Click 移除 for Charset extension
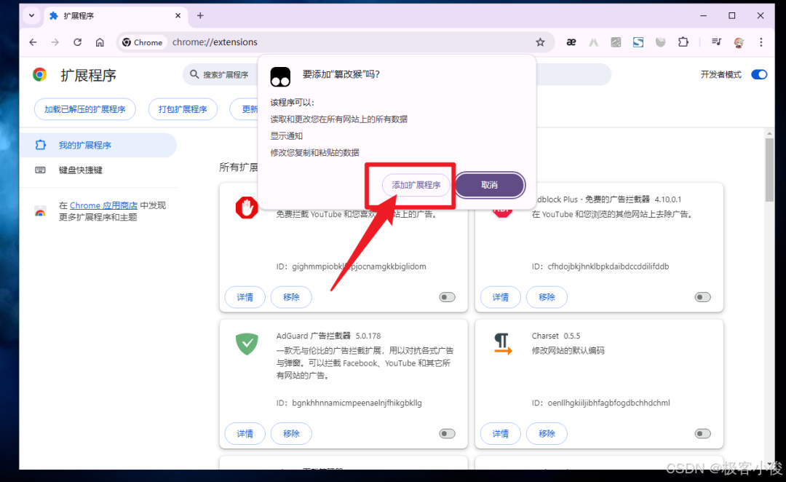The height and width of the screenshot is (482, 786). pyautogui.click(x=547, y=433)
